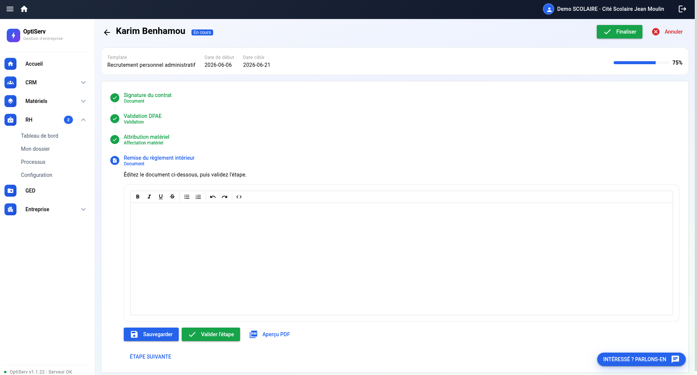The height and width of the screenshot is (375, 697).
Task: Click inside the document editor area
Action: (401, 259)
